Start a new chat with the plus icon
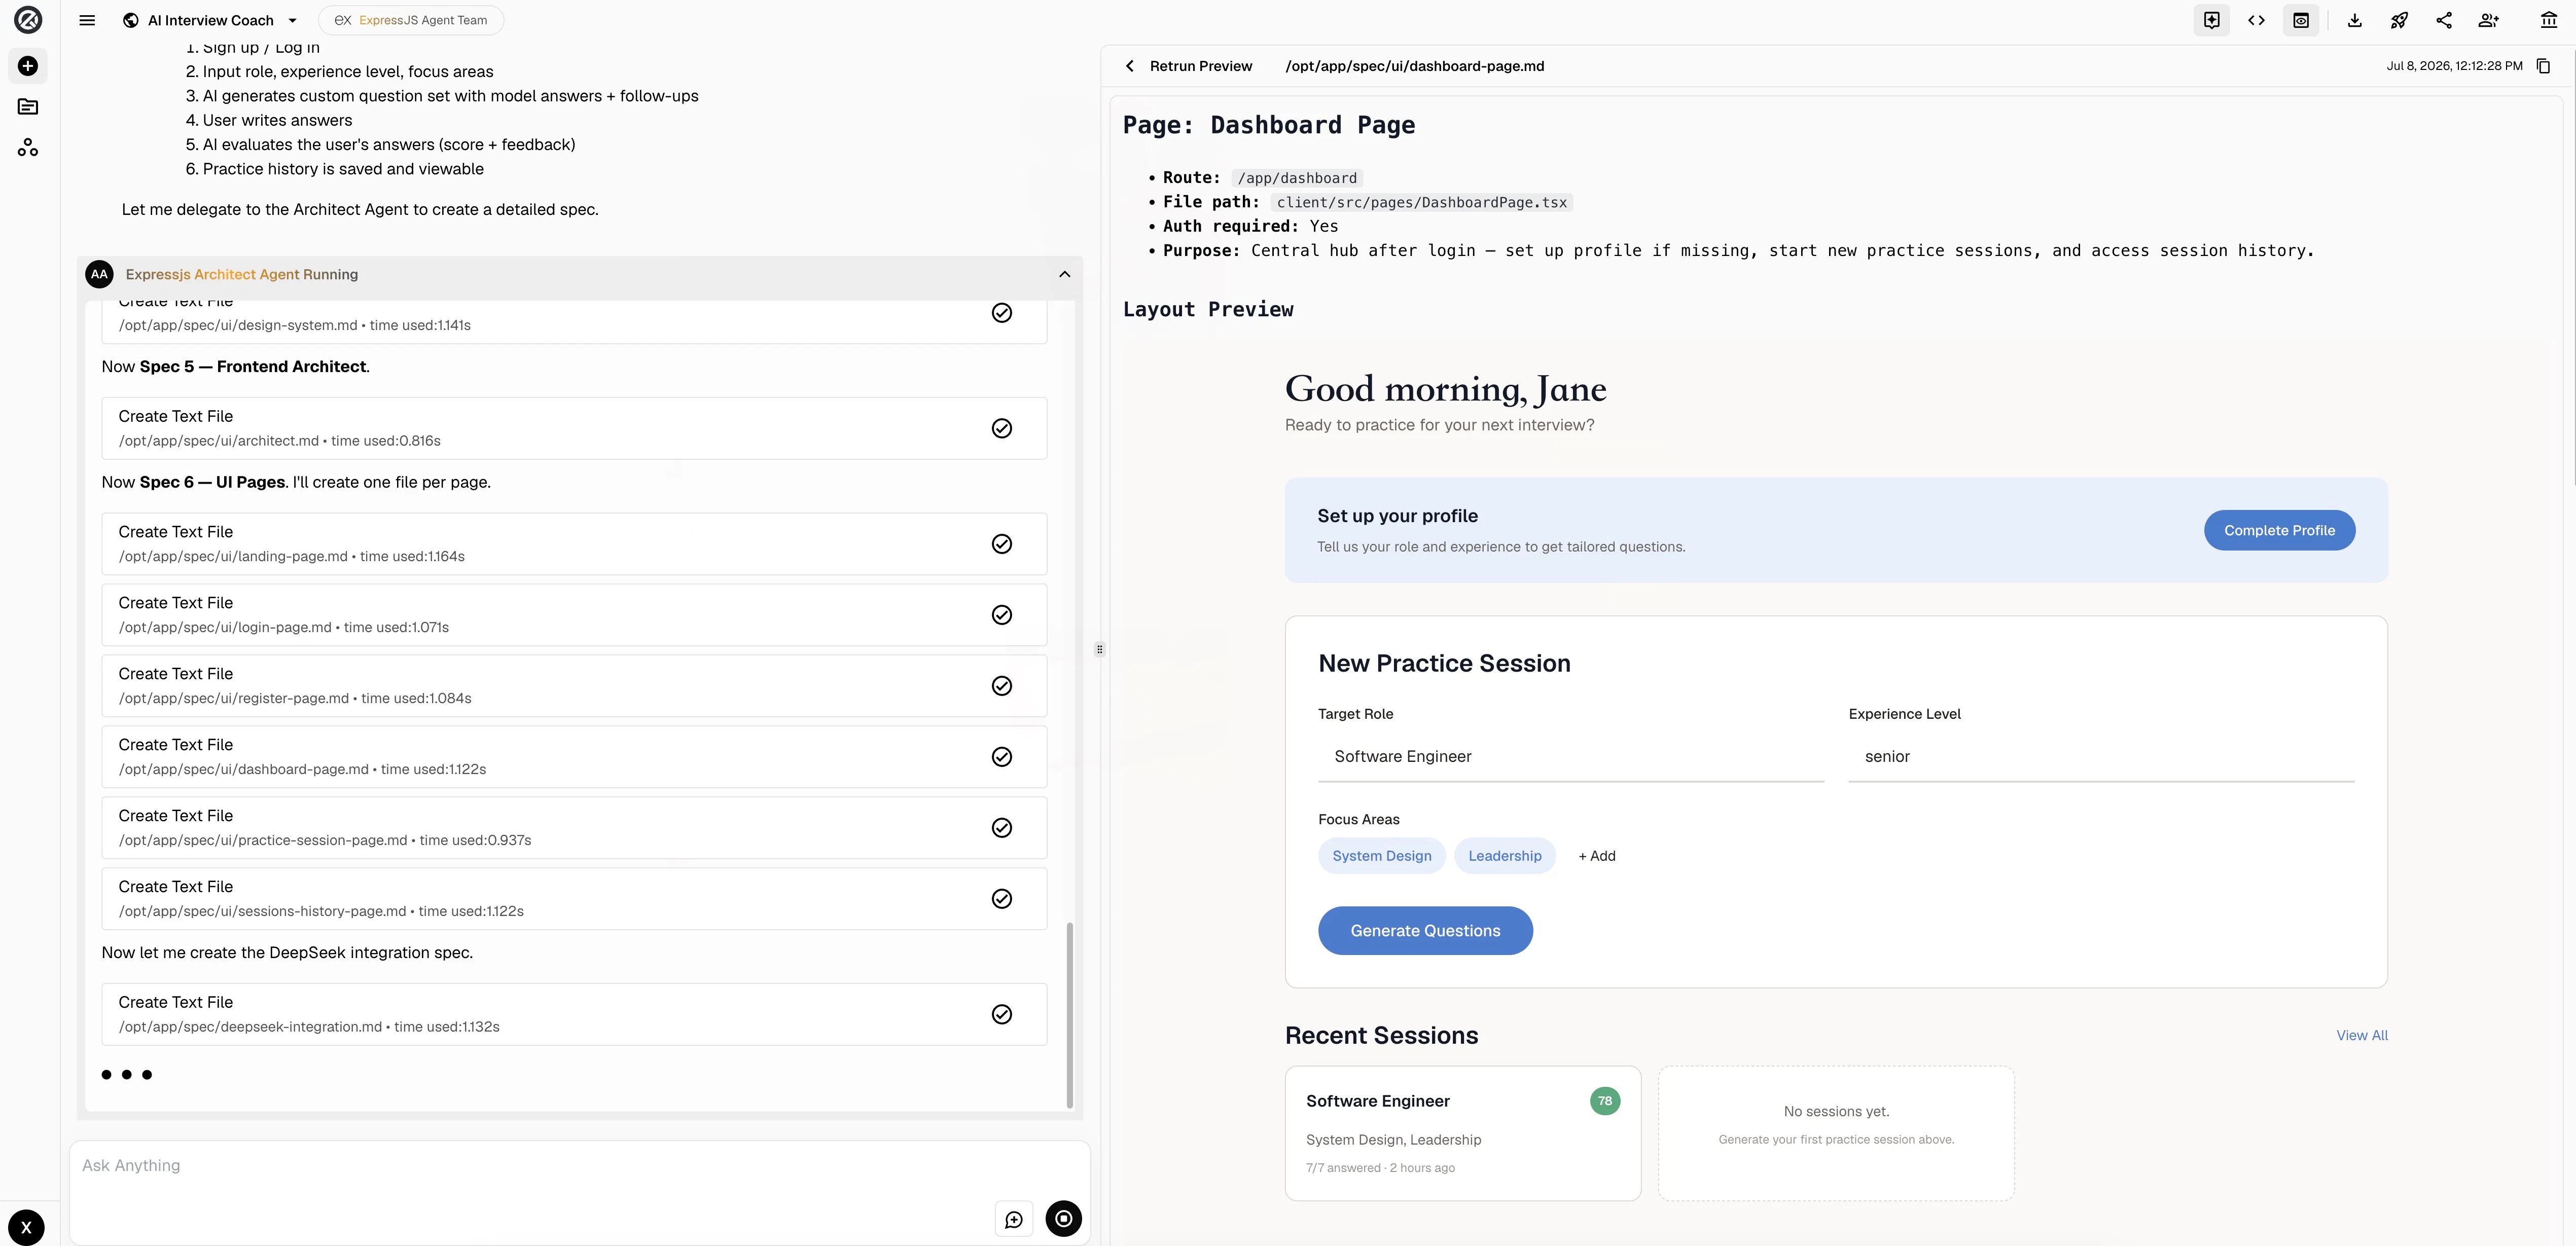This screenshot has height=1246, width=2576. pos(28,66)
